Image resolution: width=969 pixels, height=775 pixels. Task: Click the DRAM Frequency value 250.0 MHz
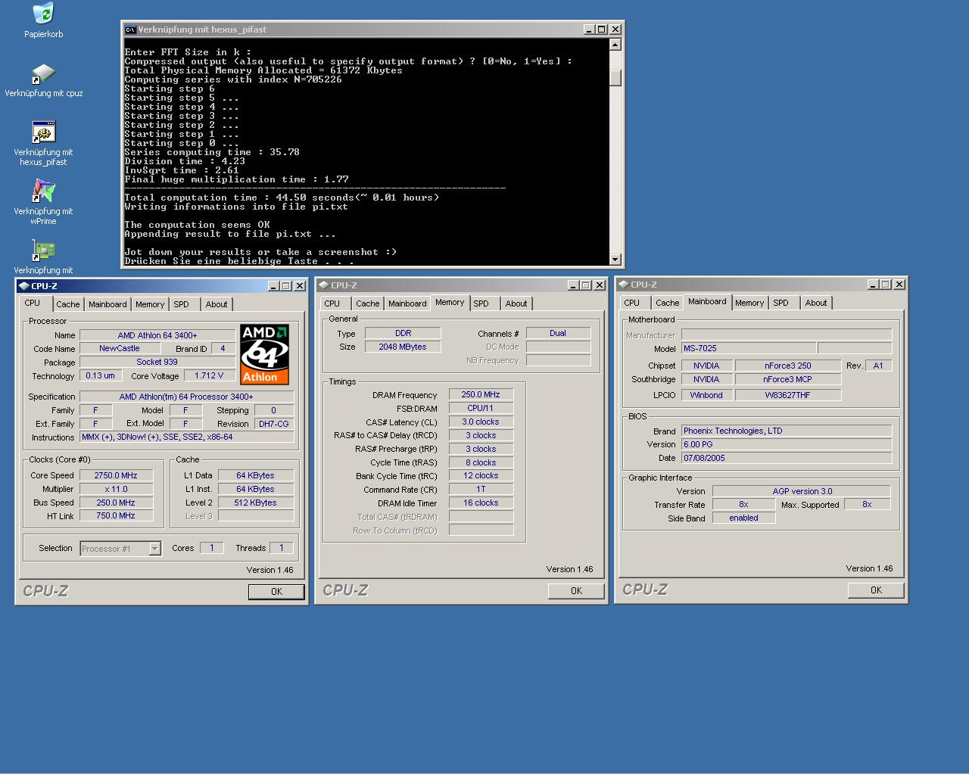481,394
